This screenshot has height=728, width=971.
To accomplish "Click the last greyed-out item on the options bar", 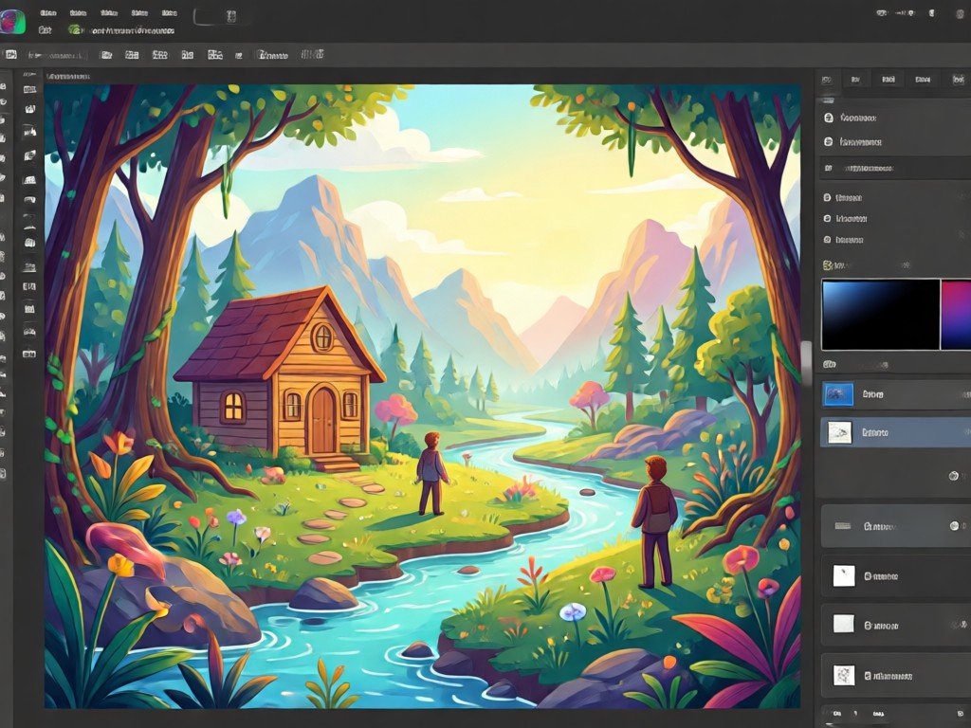I will [x=312, y=54].
